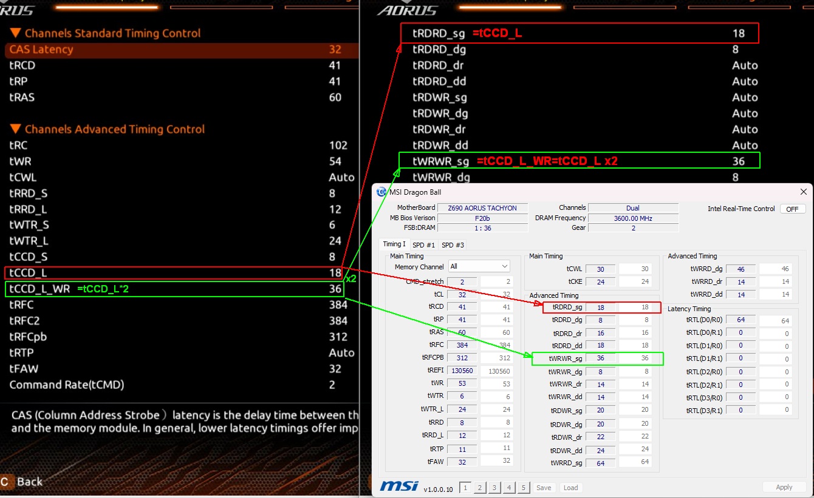Select the tCCD_L row in BIOS

pyautogui.click(x=174, y=273)
